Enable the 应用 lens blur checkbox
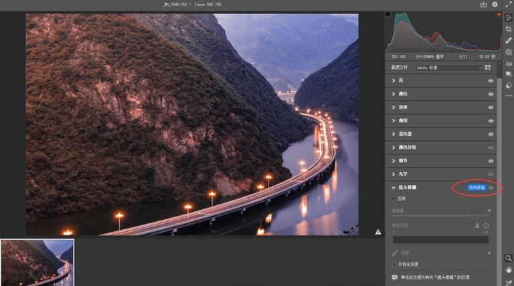 point(394,198)
